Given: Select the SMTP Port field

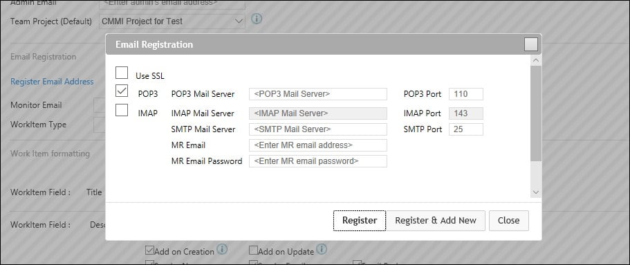Looking at the screenshot, I should pos(466,129).
